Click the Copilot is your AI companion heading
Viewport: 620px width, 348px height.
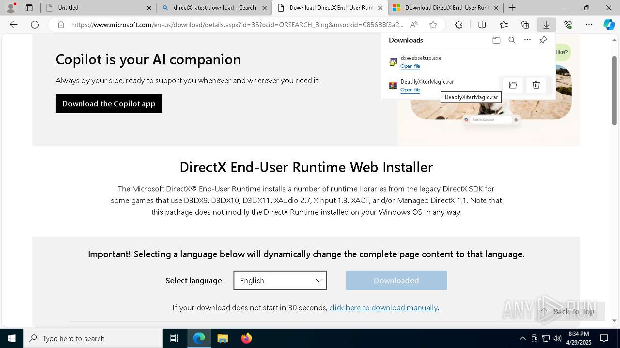(148, 59)
